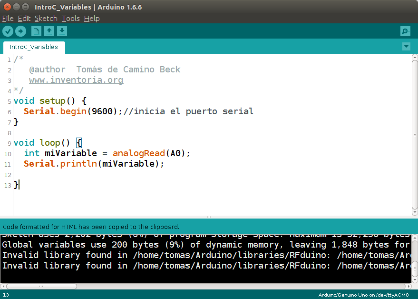Click 'analogRead(A0);' in the code
The width and height of the screenshot is (418, 299).
tap(151, 153)
